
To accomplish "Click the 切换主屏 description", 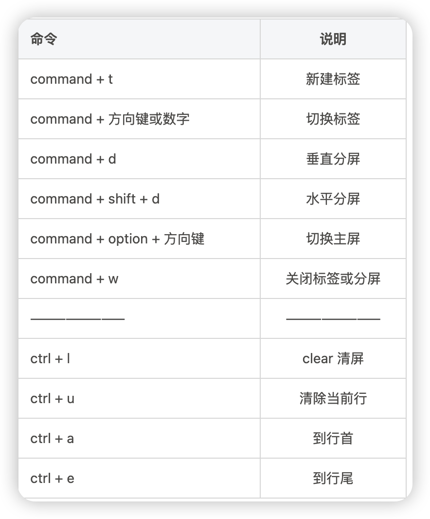I will coord(333,239).
